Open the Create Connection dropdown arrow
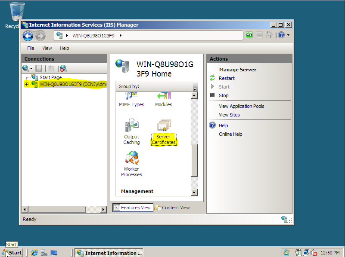Image resolution: width=345 pixels, height=257 pixels. coord(31,69)
